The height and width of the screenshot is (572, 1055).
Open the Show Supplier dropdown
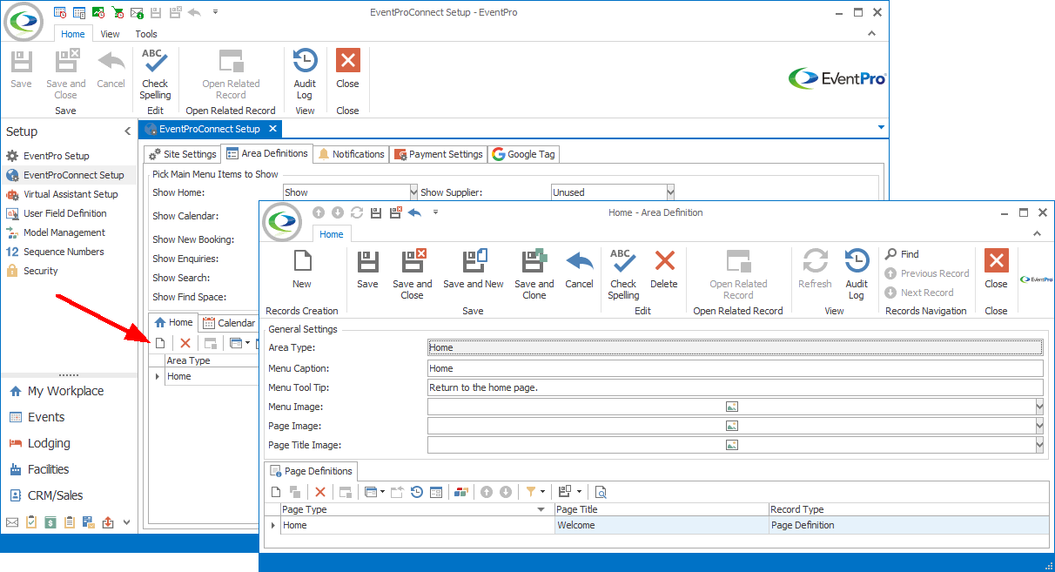[670, 192]
